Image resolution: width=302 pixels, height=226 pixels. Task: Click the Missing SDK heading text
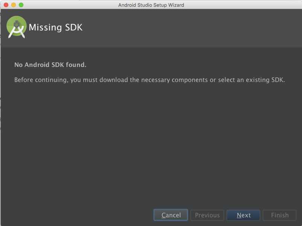tap(56, 27)
